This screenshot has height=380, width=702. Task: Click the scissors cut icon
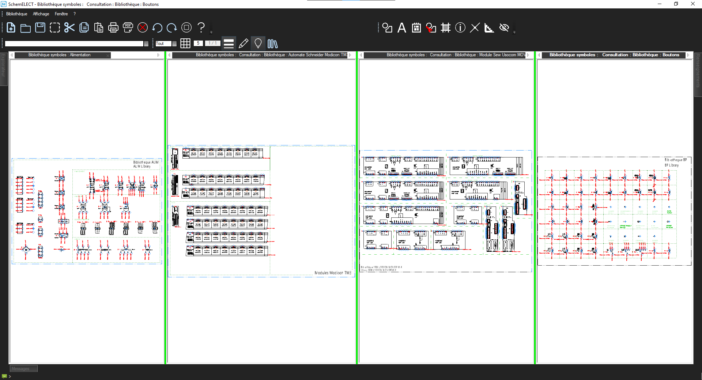[x=69, y=28]
